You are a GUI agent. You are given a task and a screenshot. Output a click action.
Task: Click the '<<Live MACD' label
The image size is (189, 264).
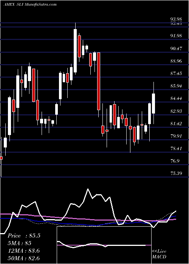159,254
